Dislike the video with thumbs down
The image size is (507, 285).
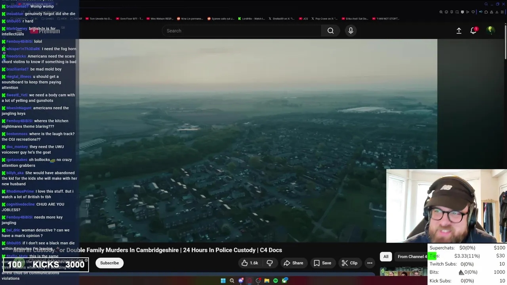[270, 263]
